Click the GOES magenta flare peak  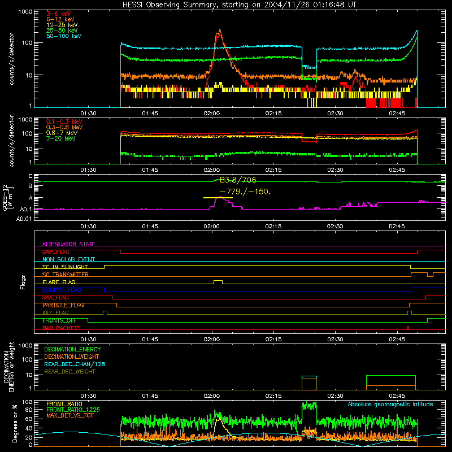point(219,197)
